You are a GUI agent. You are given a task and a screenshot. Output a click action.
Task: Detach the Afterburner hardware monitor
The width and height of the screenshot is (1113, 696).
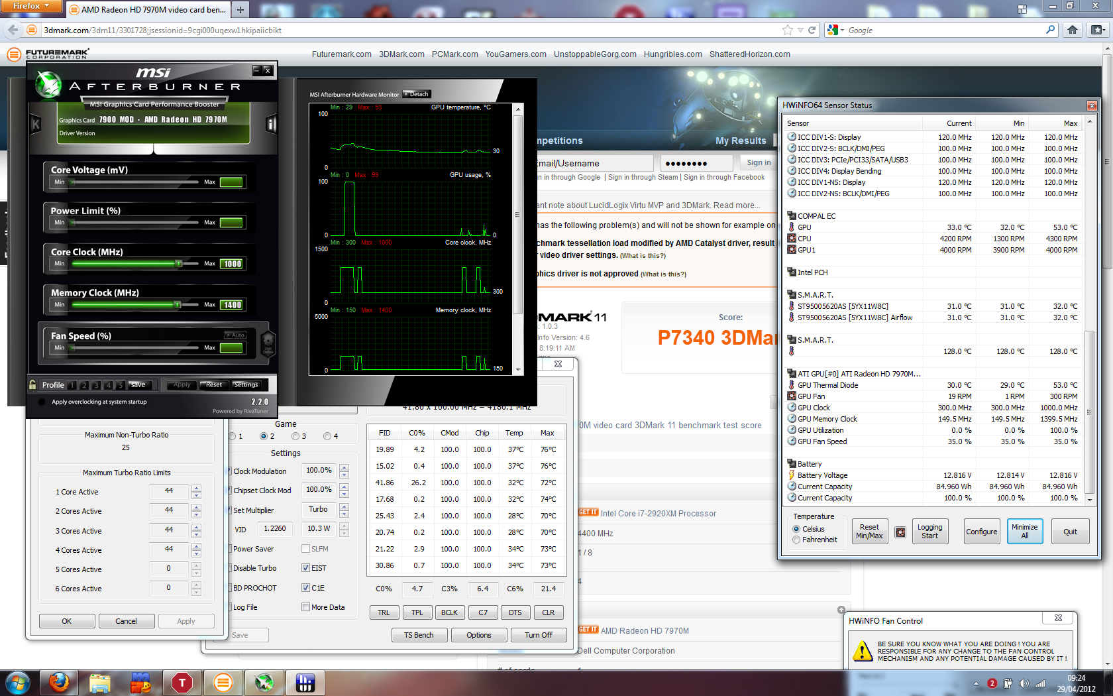pos(417,94)
